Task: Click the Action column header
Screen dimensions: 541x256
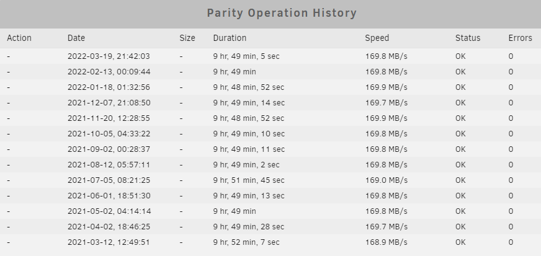Action: click(x=19, y=38)
